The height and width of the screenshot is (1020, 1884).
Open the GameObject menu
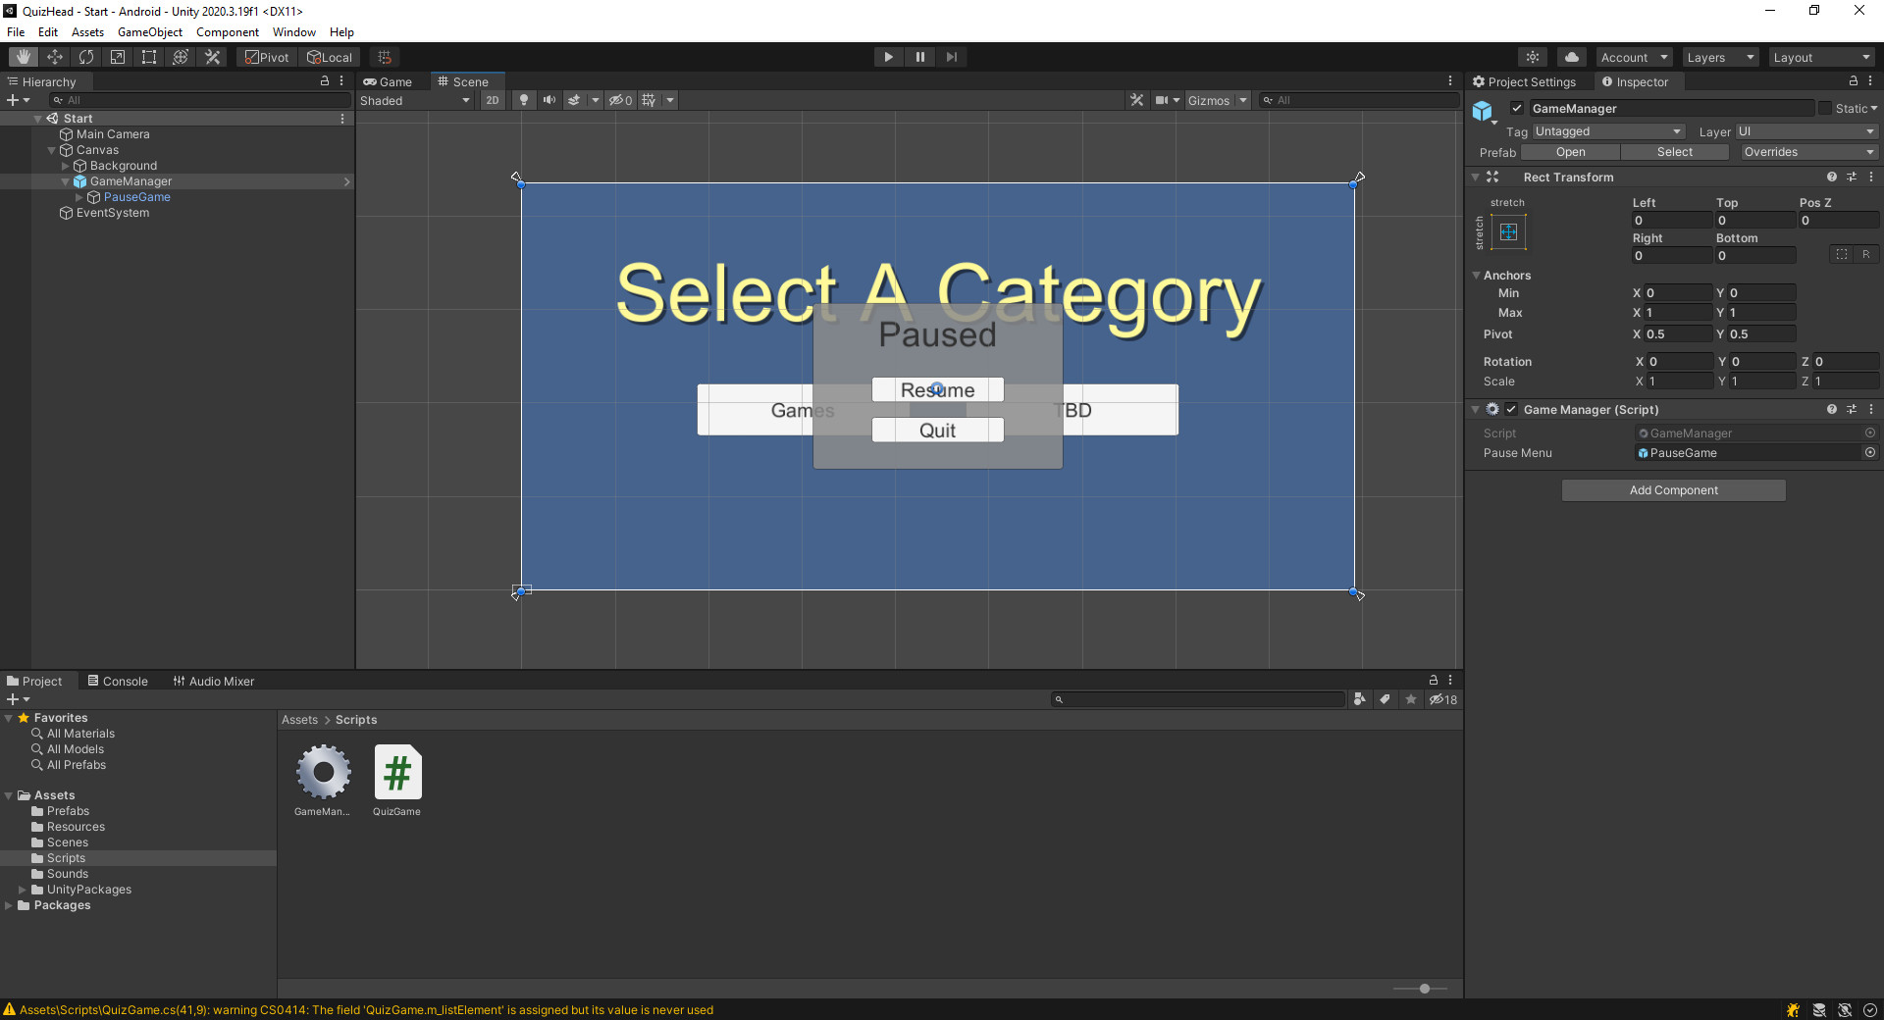(x=149, y=32)
